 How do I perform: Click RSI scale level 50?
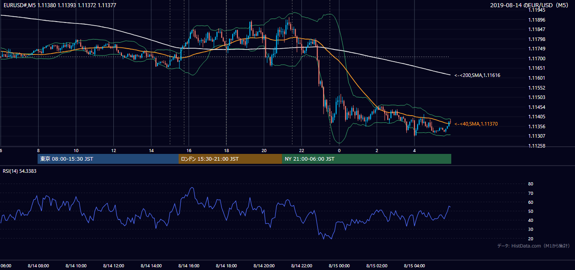530,211
